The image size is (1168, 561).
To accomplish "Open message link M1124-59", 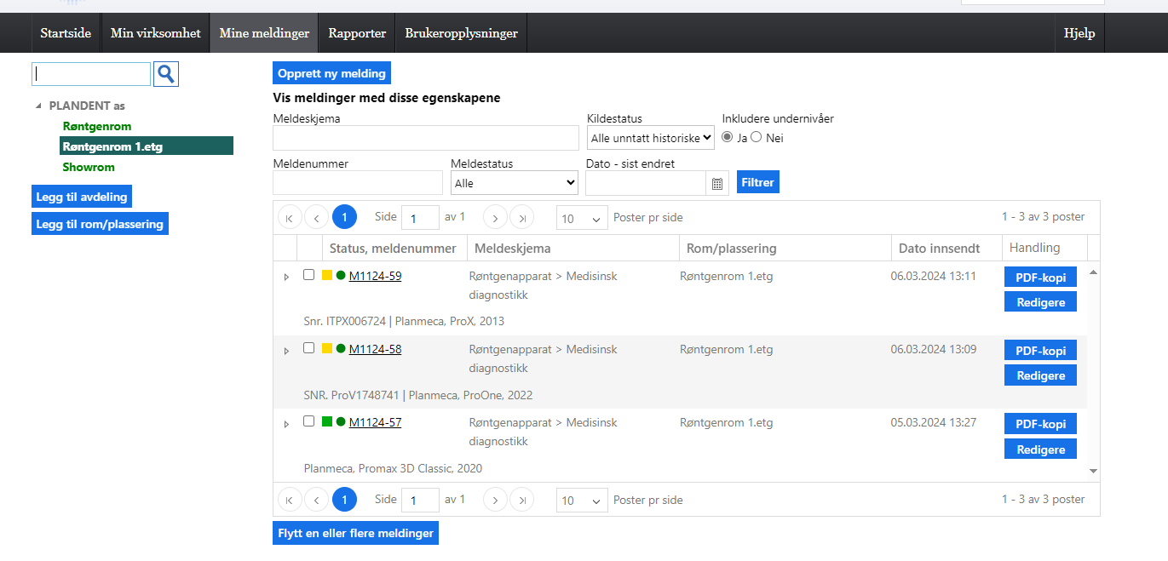I will [x=375, y=276].
